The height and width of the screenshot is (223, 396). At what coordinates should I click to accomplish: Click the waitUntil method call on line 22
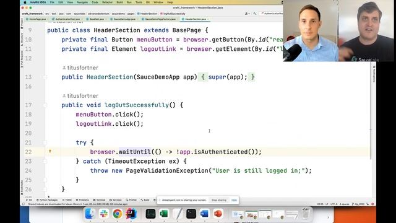pos(135,152)
